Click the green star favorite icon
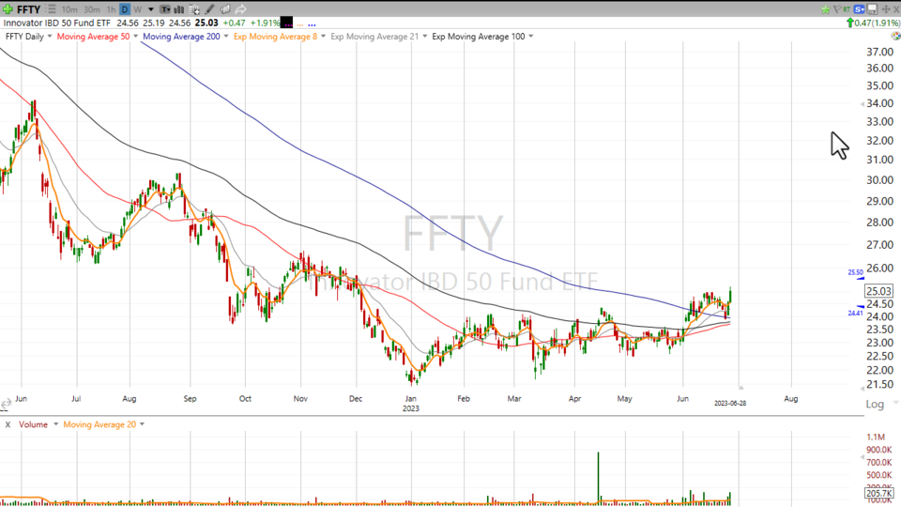The image size is (901, 507). pyautogui.click(x=825, y=9)
